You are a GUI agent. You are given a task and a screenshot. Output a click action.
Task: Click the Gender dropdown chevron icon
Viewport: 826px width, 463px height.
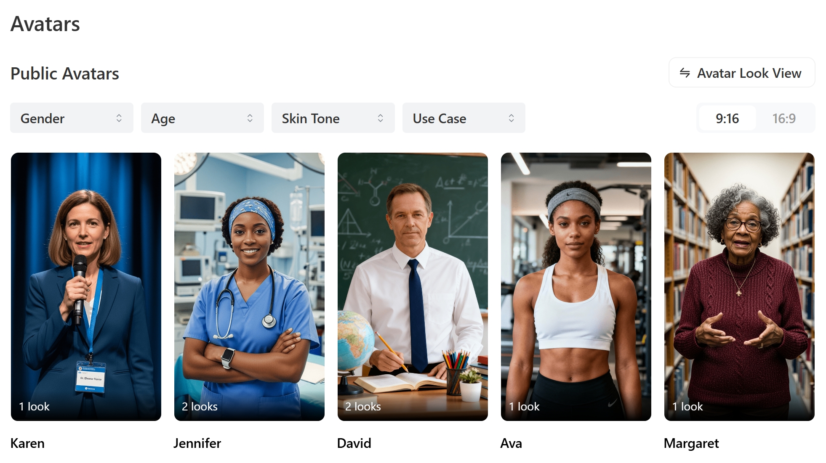pos(119,118)
